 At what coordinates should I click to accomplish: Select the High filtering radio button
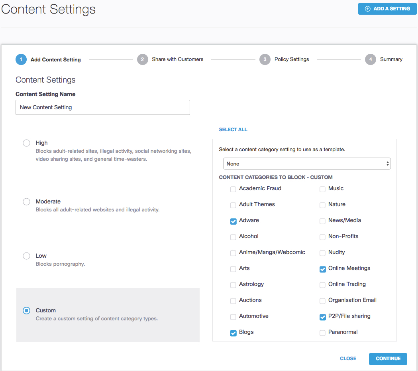[x=27, y=143]
